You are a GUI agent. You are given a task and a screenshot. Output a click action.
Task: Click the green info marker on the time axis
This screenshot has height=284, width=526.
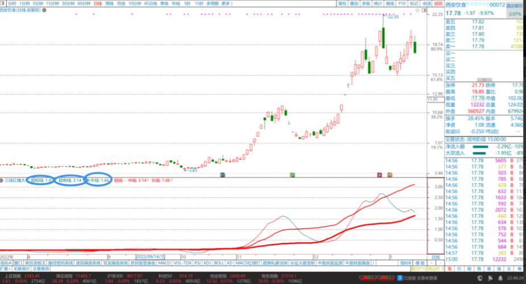[292, 175]
